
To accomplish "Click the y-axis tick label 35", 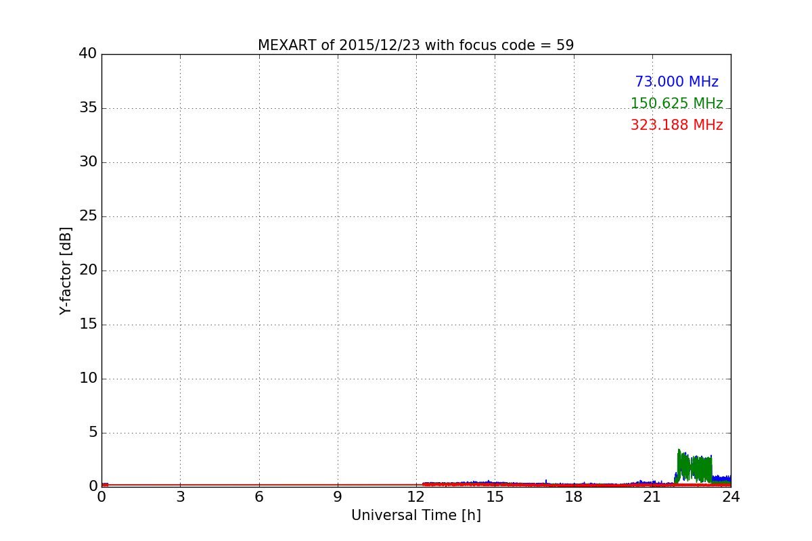I will point(88,108).
